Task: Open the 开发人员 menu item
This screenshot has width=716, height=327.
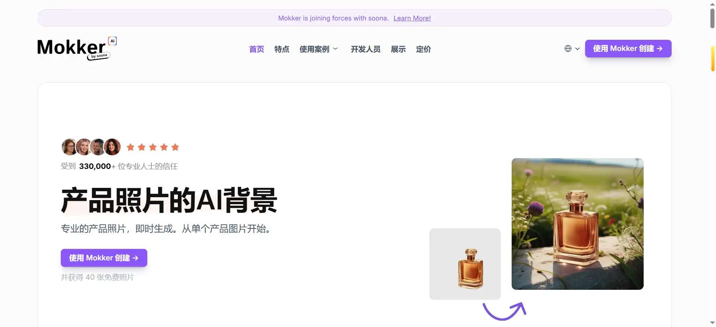Action: coord(365,49)
